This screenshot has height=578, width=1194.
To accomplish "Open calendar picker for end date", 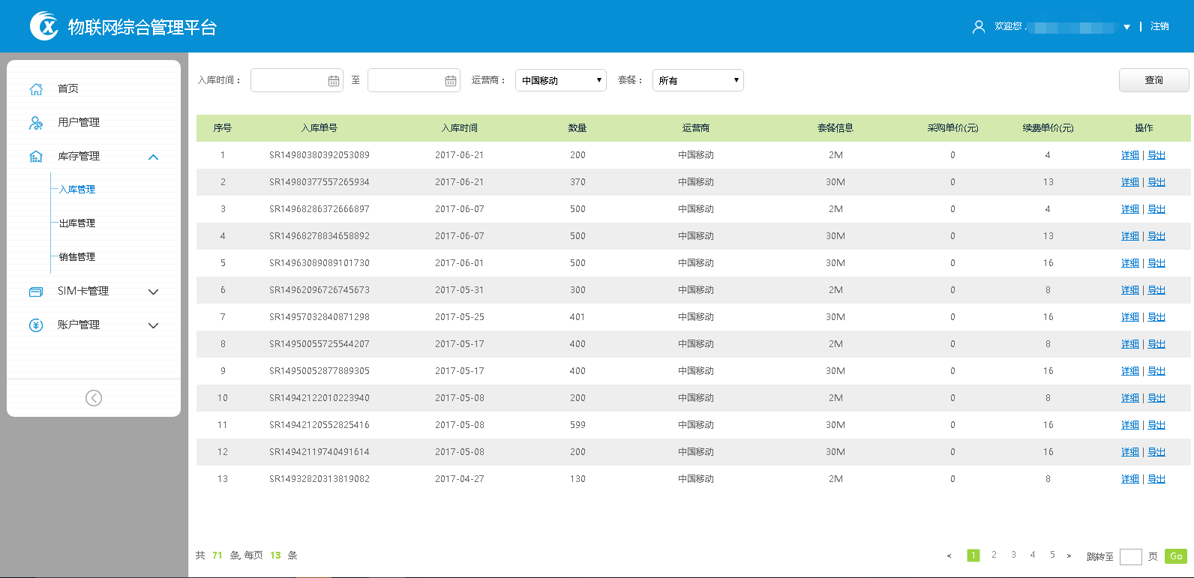I will click(451, 81).
